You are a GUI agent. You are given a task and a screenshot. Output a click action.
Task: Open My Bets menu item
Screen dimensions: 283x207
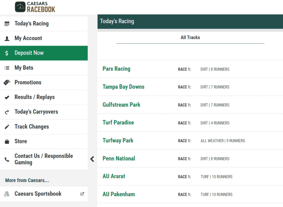[x=44, y=68]
